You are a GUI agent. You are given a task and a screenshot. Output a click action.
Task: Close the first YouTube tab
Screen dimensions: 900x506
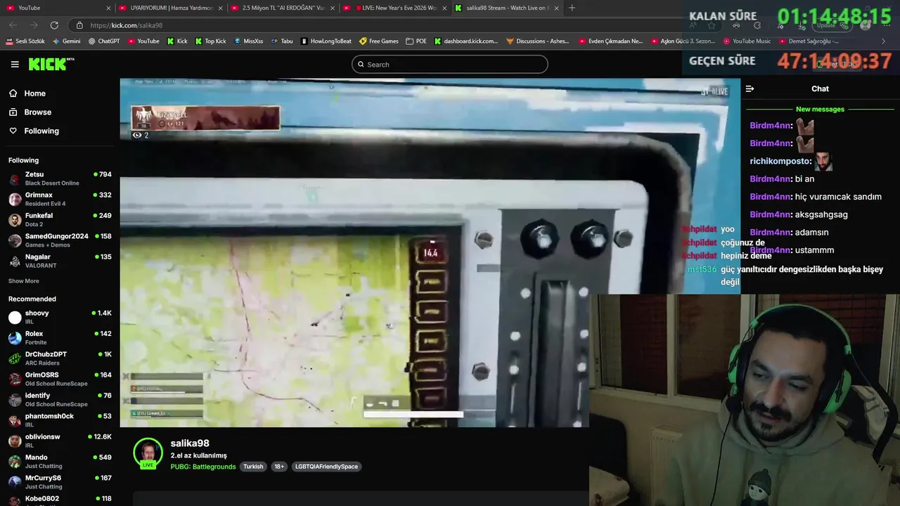click(x=108, y=8)
